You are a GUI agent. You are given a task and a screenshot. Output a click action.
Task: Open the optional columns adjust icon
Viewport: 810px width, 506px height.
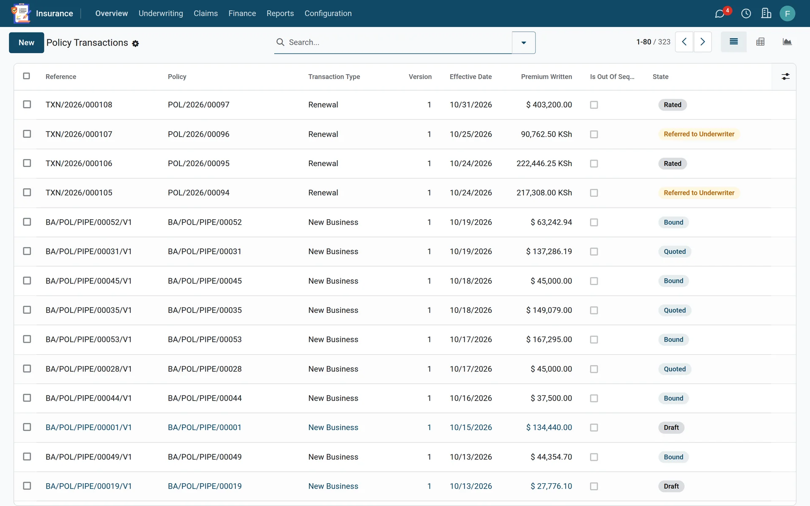point(785,76)
